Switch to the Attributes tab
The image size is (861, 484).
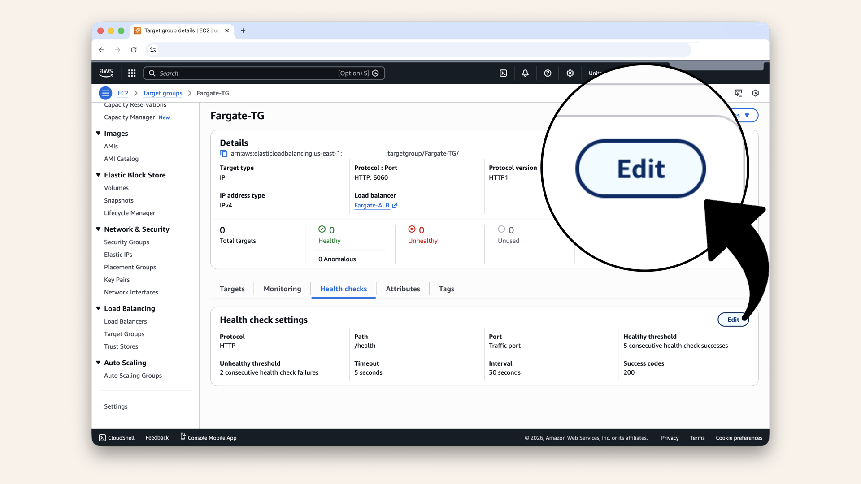(x=403, y=289)
